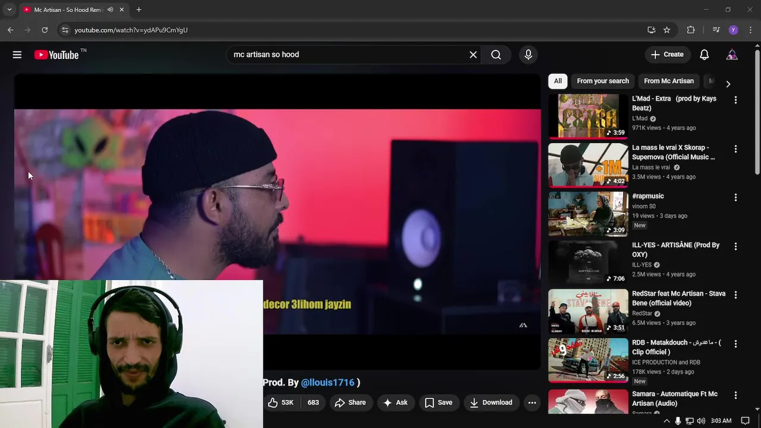Save video to a playlist
This screenshot has width=761, height=428.
tap(439, 402)
